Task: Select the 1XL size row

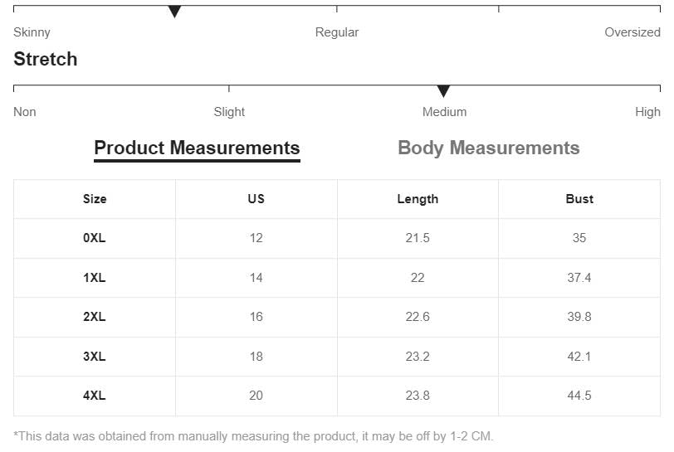Action: pos(95,278)
